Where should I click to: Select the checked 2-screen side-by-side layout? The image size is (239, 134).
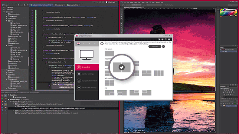point(122,67)
